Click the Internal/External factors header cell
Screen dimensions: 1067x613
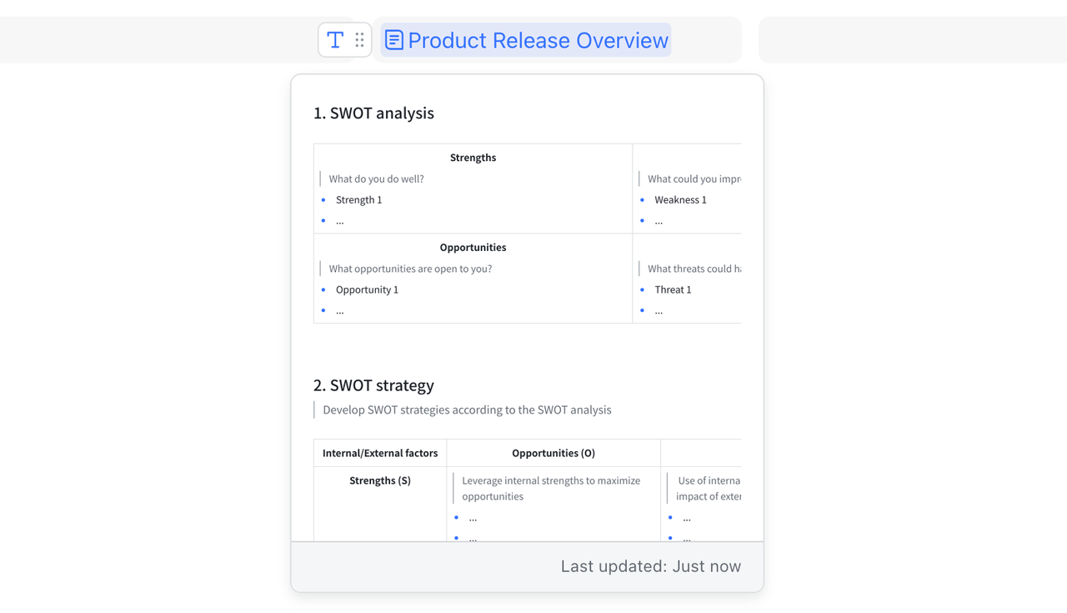(380, 453)
